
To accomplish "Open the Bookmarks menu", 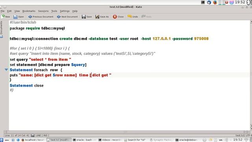I will [29, 11].
